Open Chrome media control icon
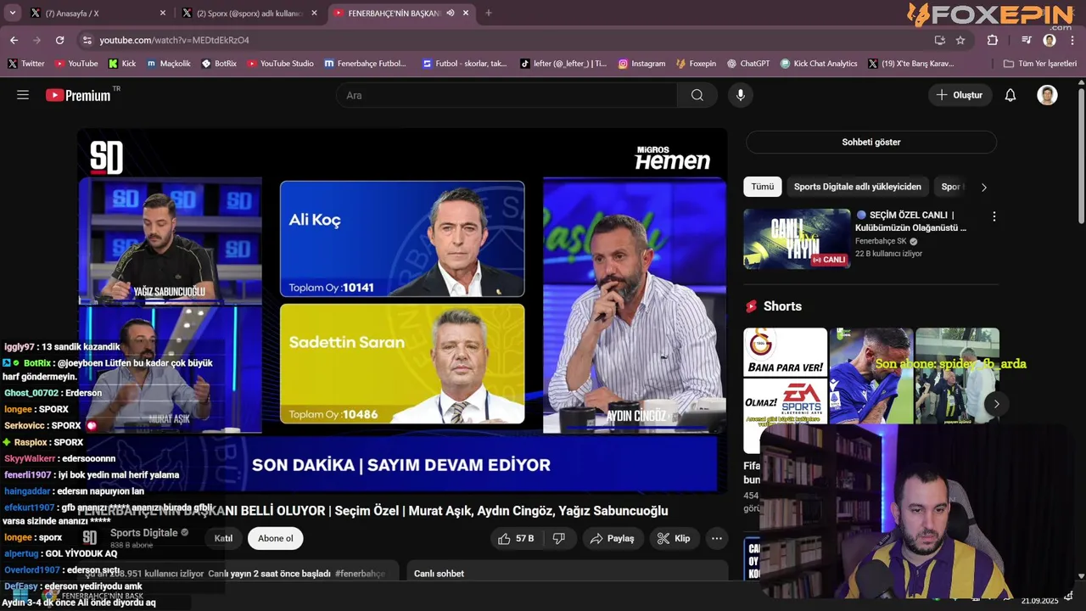Screen dimensions: 1086x611 tap(1027, 40)
